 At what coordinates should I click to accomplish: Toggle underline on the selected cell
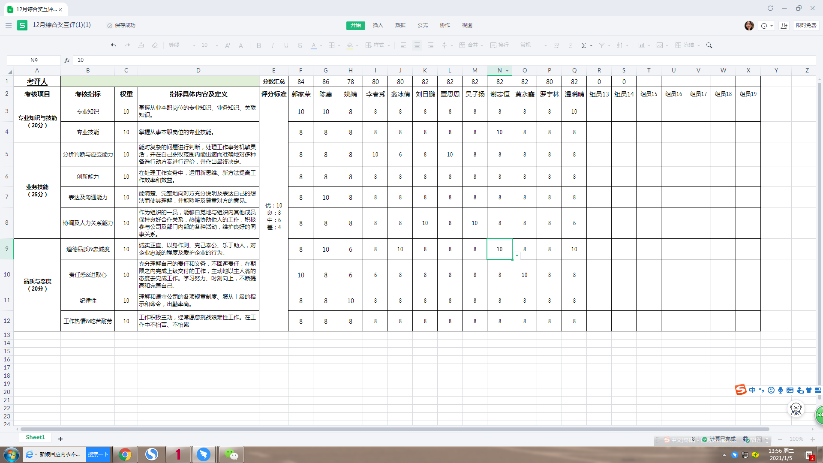(x=286, y=45)
